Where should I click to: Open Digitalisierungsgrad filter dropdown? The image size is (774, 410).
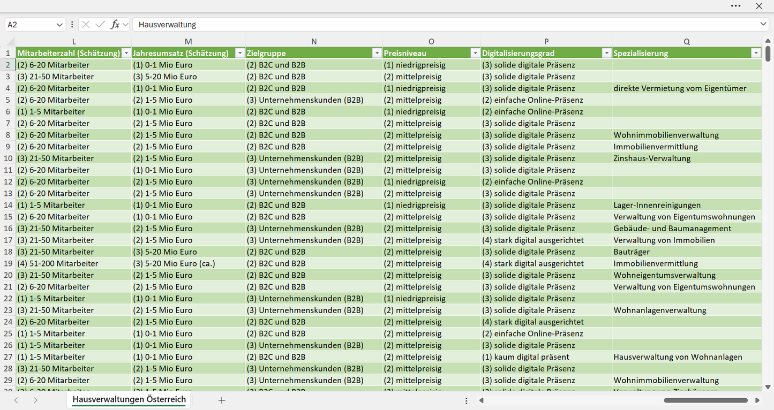coord(606,53)
